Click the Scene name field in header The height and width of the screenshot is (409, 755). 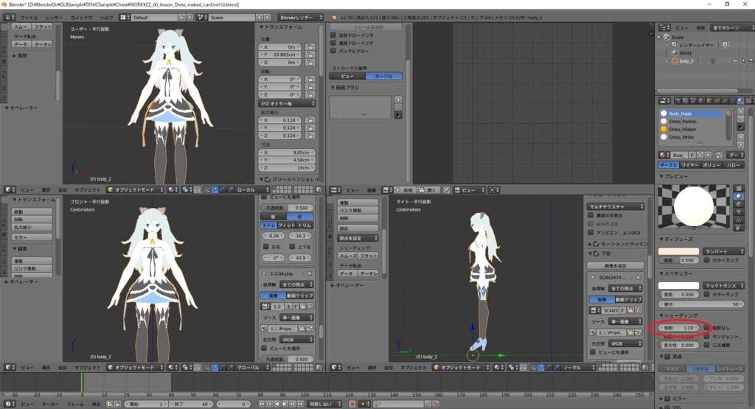[x=232, y=18]
